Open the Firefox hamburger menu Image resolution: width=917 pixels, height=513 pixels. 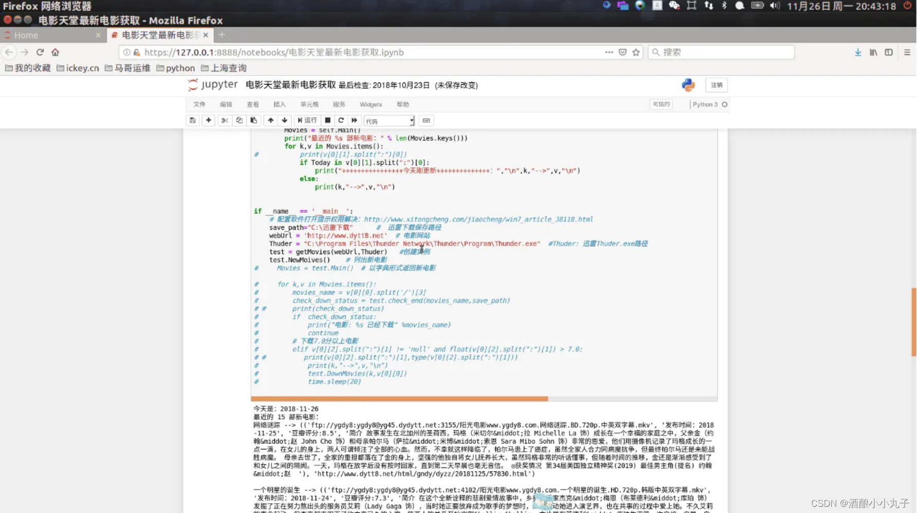pos(906,52)
